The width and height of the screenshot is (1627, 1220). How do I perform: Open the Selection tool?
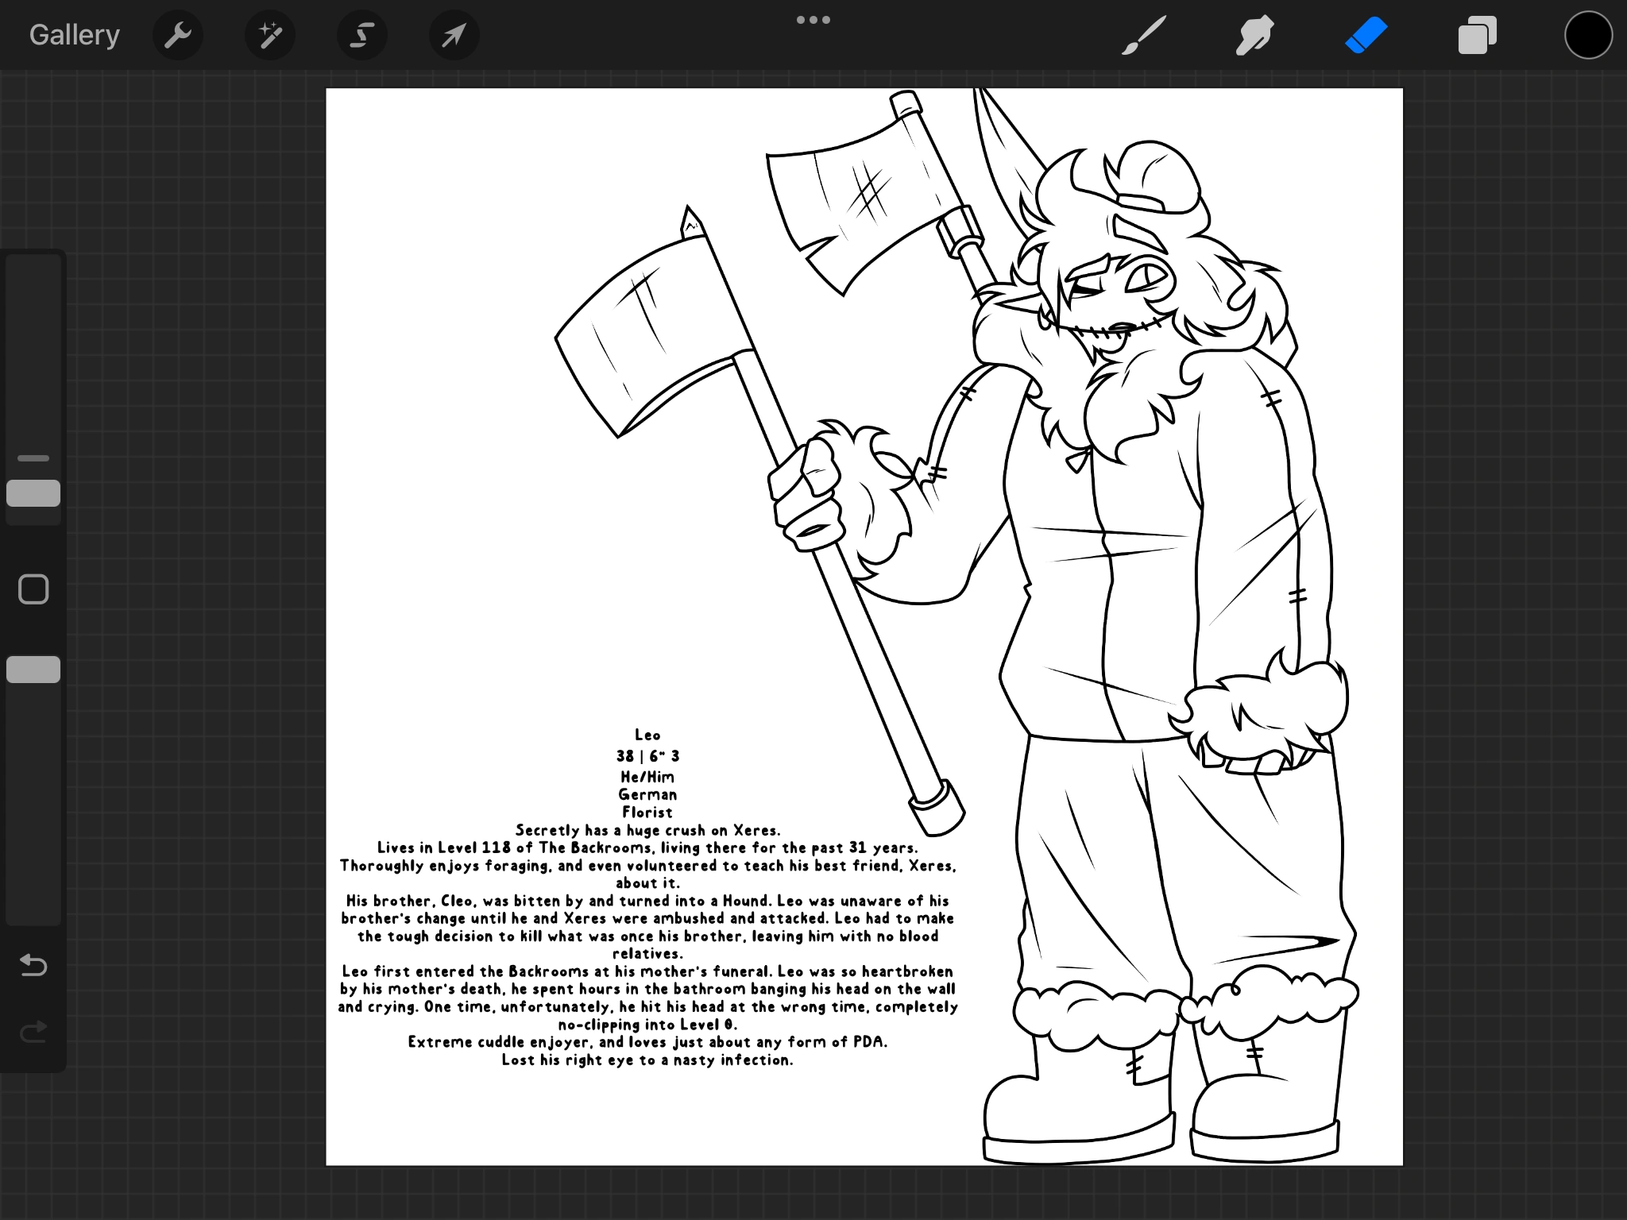click(x=361, y=34)
